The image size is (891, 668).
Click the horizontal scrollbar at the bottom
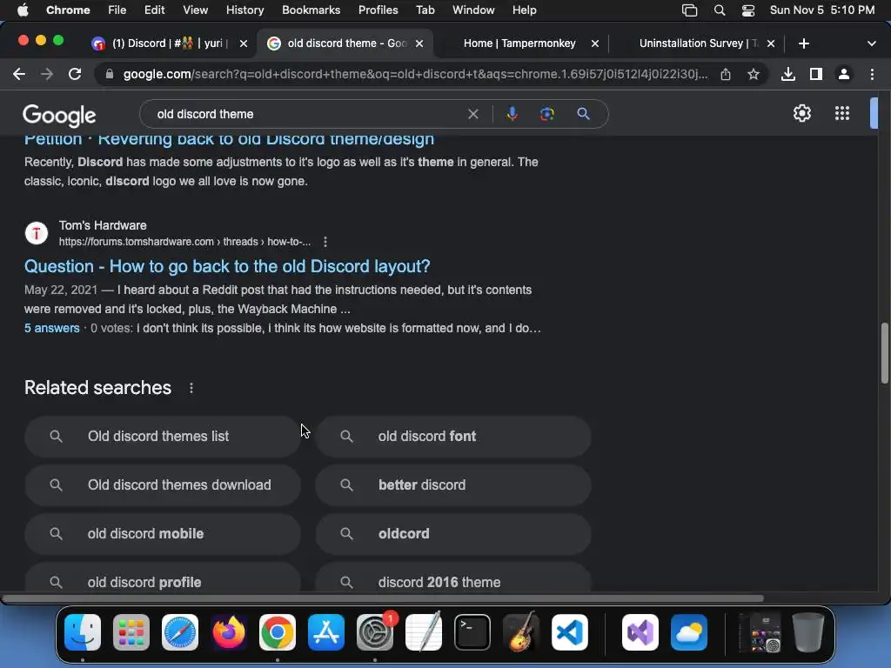383,598
